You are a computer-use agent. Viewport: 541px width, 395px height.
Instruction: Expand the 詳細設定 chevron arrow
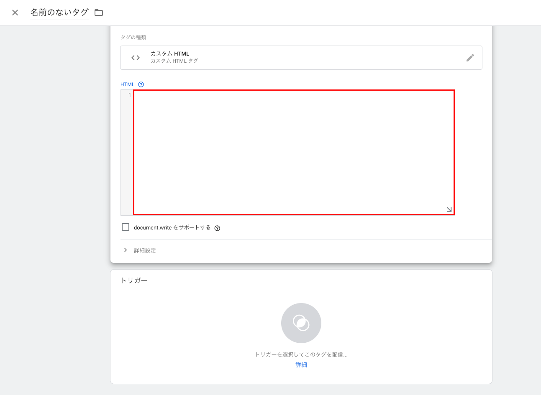(x=126, y=250)
